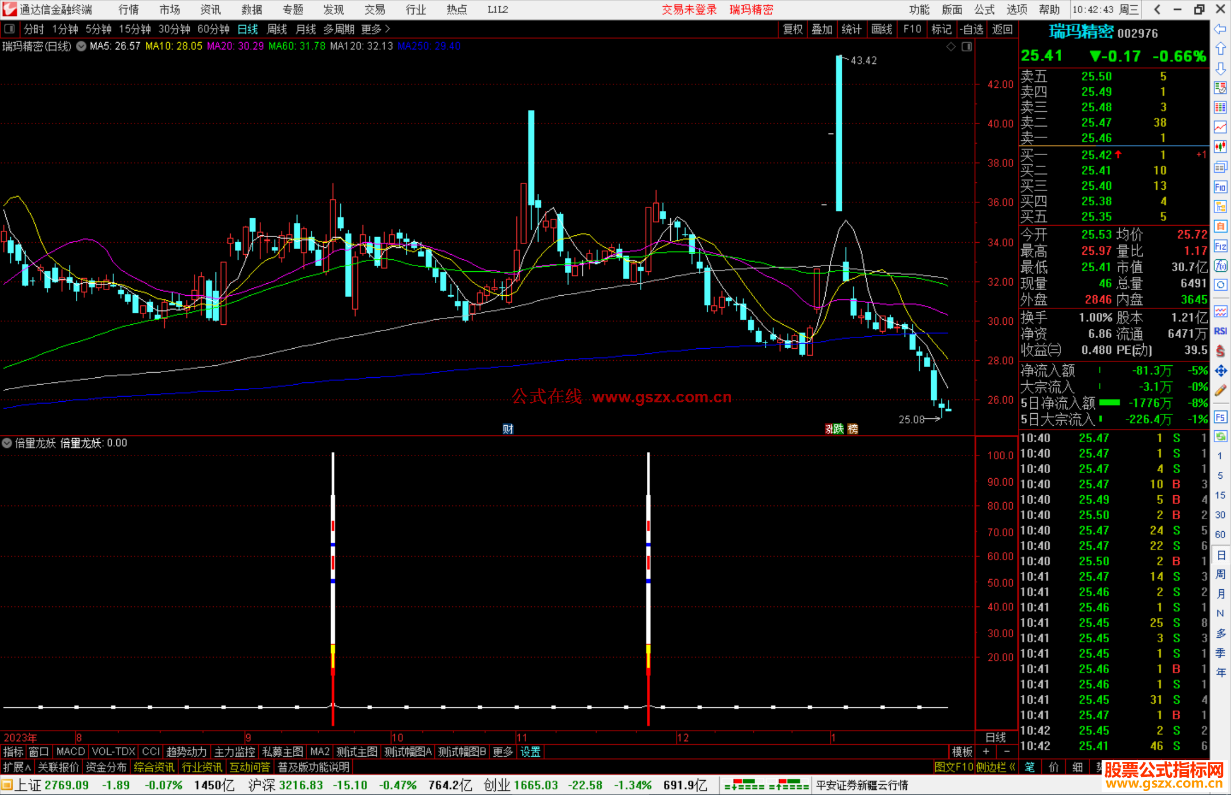This screenshot has height=795, width=1231.
Task: Click the four-way move arrows icon
Action: point(1220,371)
